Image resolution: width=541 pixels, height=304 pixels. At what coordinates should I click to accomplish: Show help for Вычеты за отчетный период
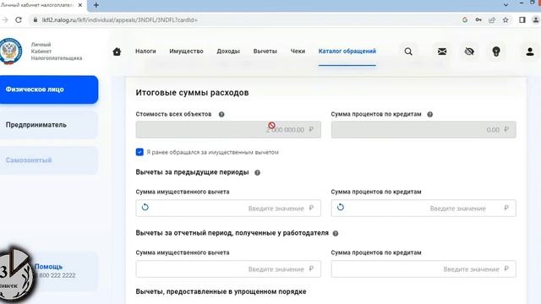coord(336,233)
